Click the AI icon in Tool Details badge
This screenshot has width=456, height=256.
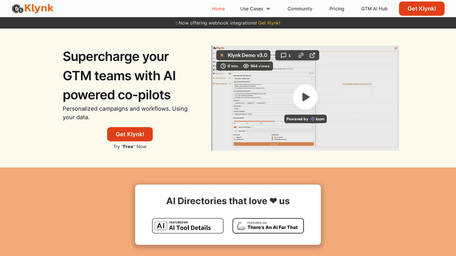click(161, 226)
